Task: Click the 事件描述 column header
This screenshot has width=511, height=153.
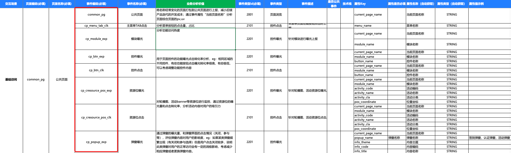Action: pyautogui.click(x=307, y=4)
